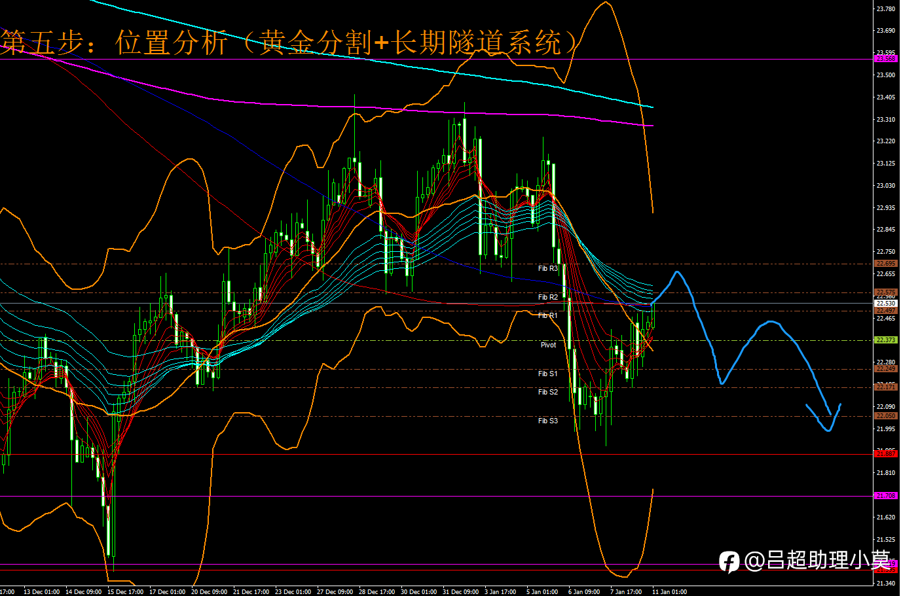901x596 pixels.
Task: Click the Fib R1 level label
Action: coord(548,315)
